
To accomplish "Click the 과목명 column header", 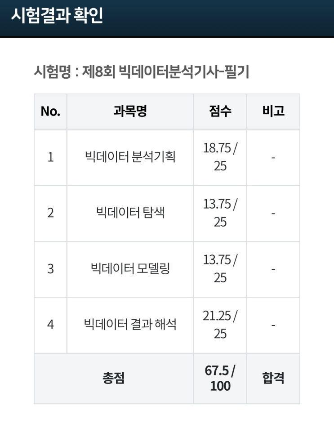I will click(130, 111).
